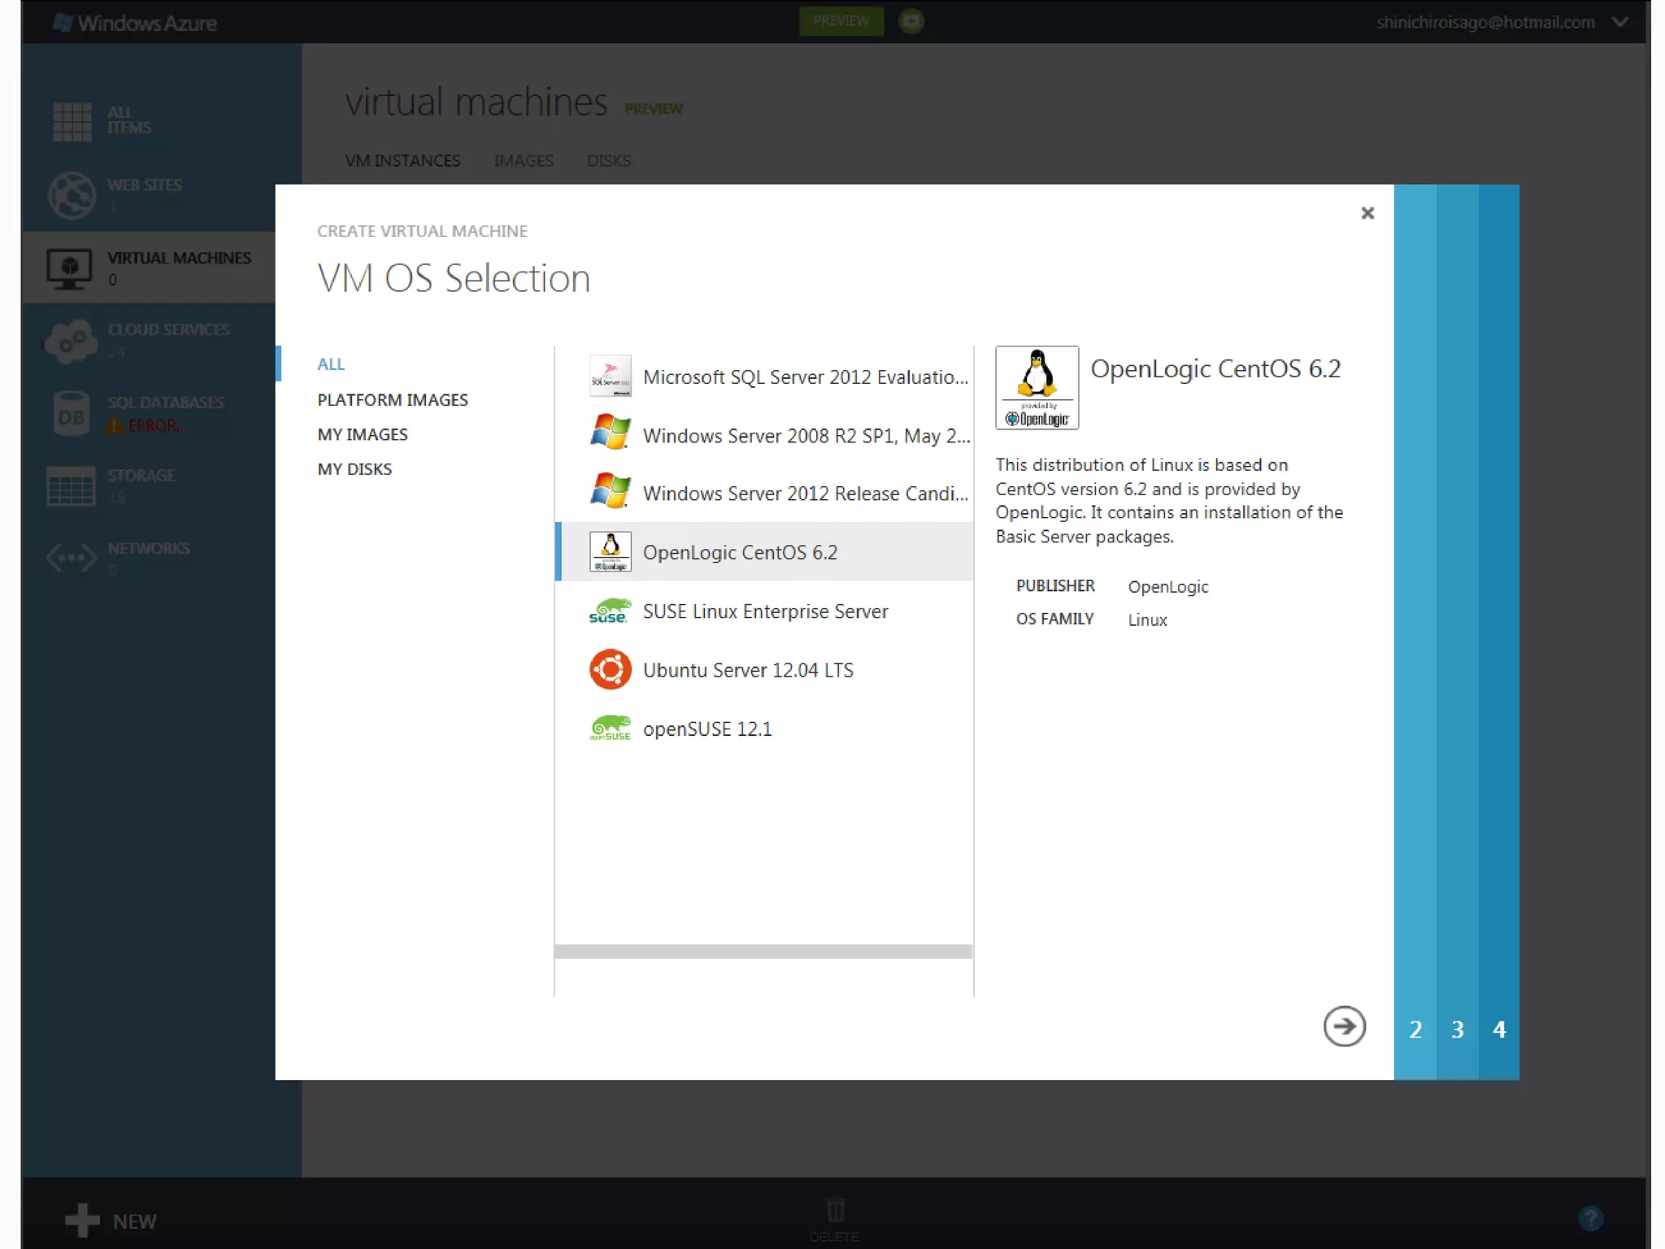Select the Ubuntu Server 12.04 LTS icon

610,669
